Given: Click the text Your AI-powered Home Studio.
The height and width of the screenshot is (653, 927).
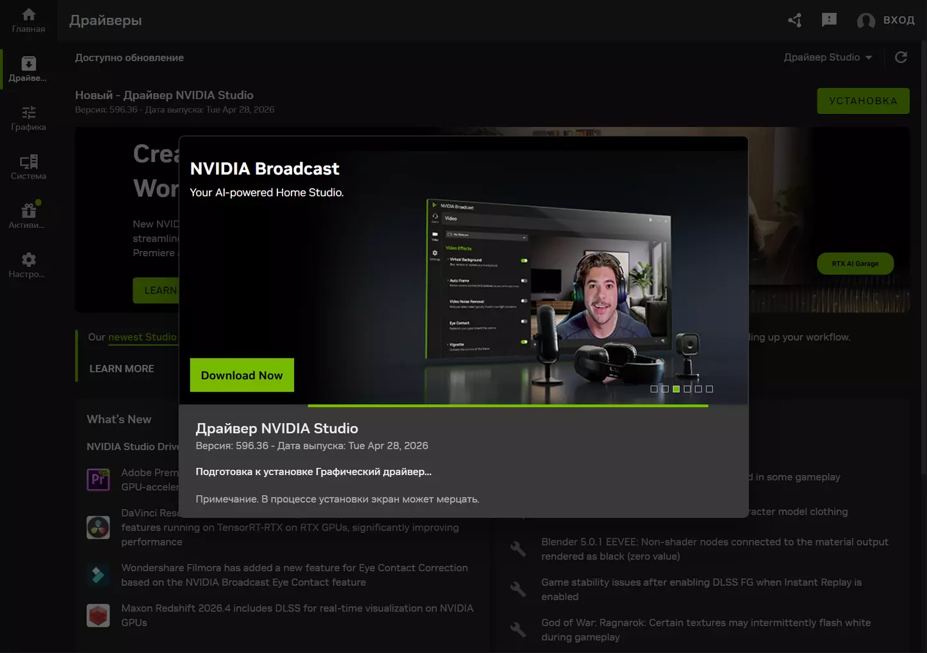Looking at the screenshot, I should (x=267, y=193).
